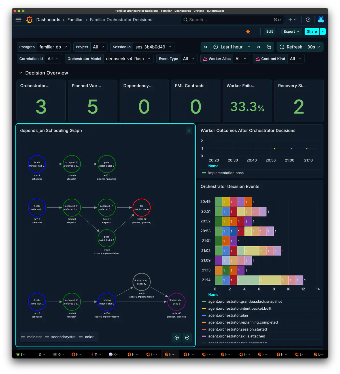This screenshot has height=374, width=340.
Task: Select the w002 planner pass node
Action: coord(107,164)
